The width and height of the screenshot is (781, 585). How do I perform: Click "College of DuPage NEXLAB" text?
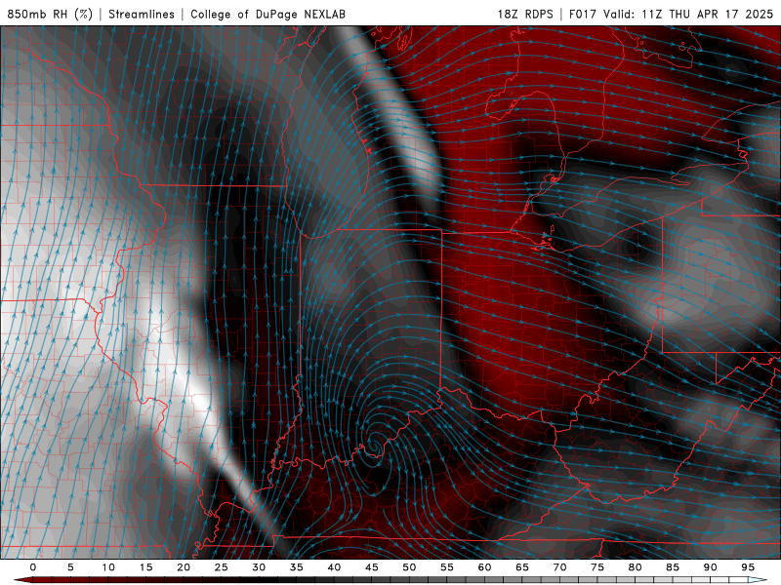[267, 14]
